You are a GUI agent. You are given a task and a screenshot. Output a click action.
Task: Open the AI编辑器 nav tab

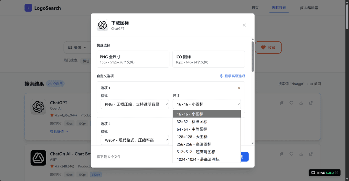coord(308,8)
